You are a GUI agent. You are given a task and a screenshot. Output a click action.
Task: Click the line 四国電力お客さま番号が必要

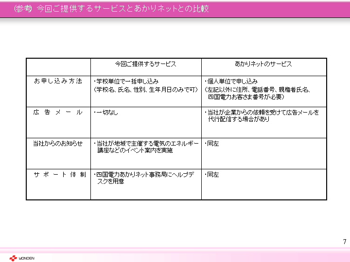tap(246, 97)
